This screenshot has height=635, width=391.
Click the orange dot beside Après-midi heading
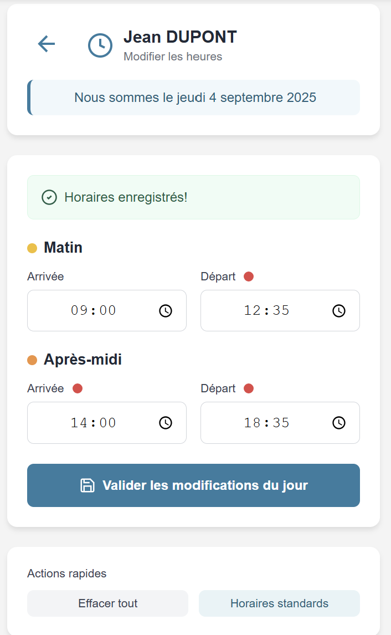pos(32,360)
